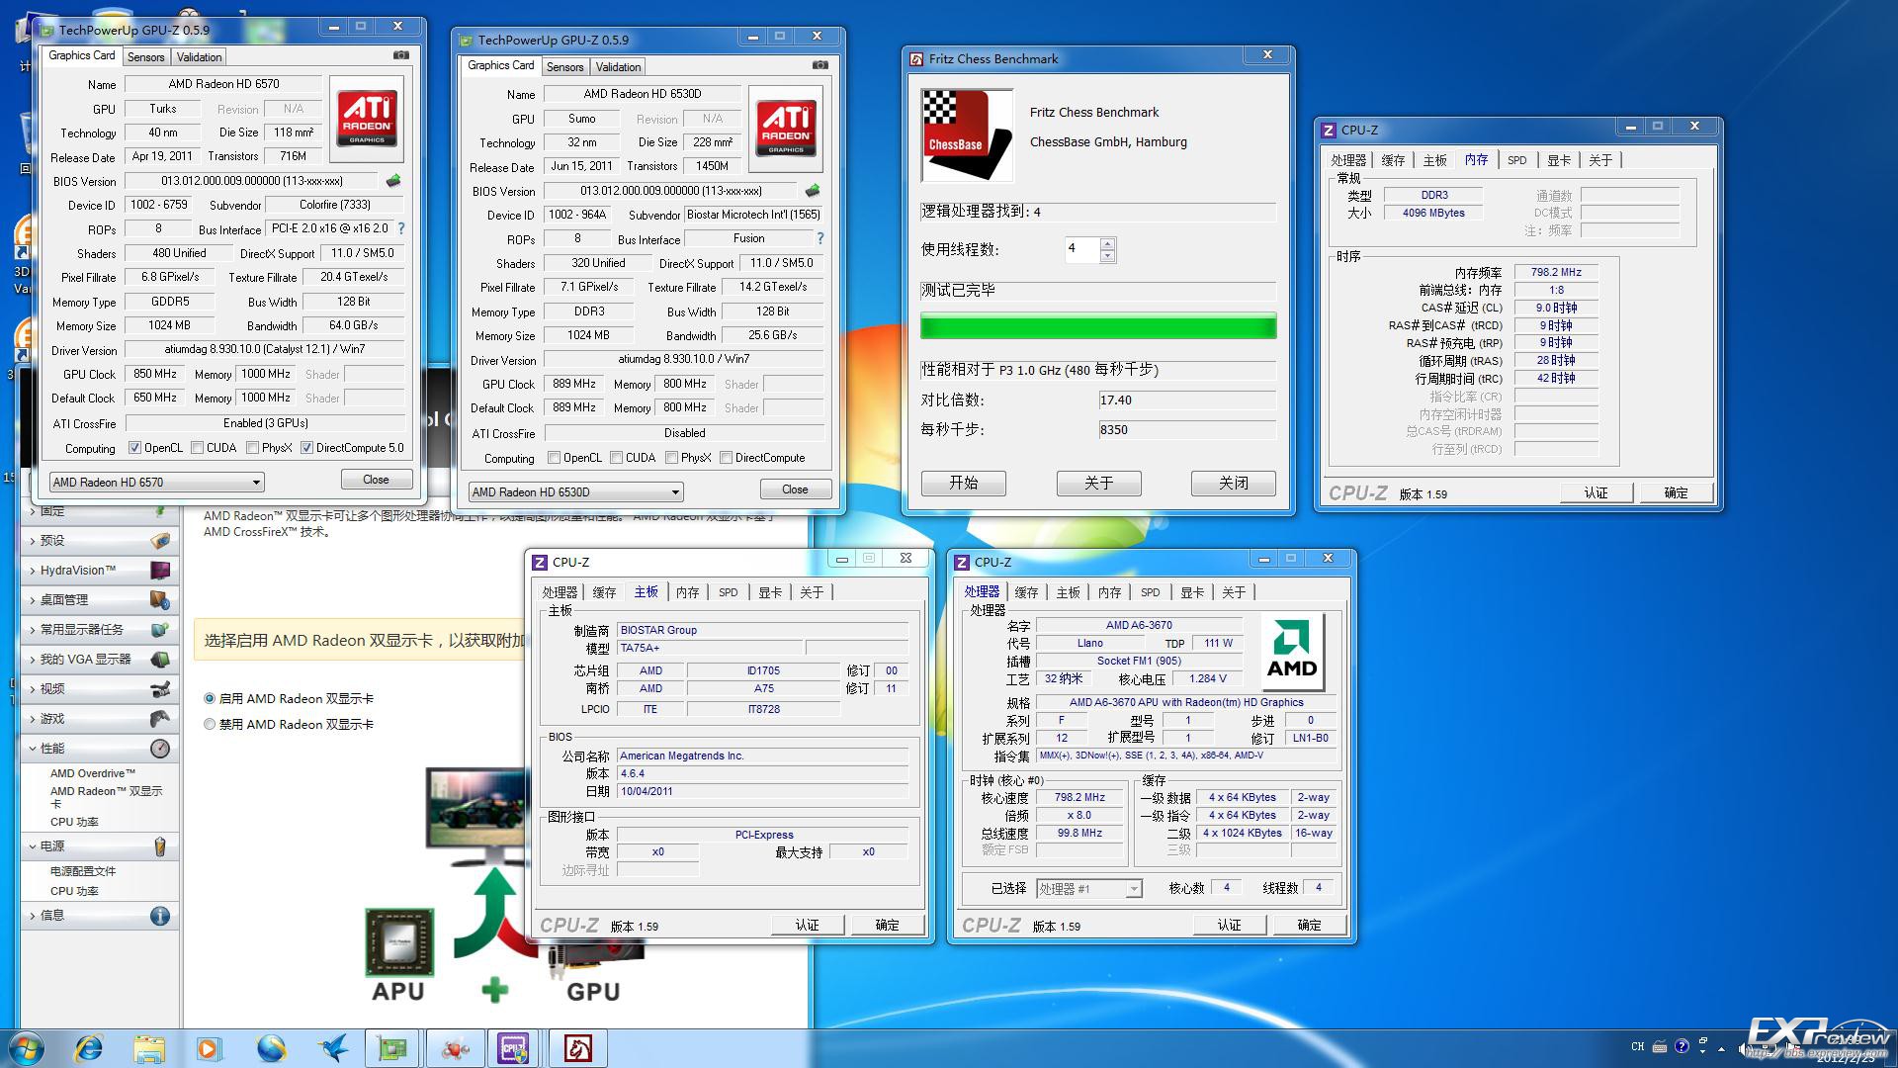Click bus interface question mark in HD 6570 window
Viewport: 1898px width, 1068px height.
tap(401, 228)
